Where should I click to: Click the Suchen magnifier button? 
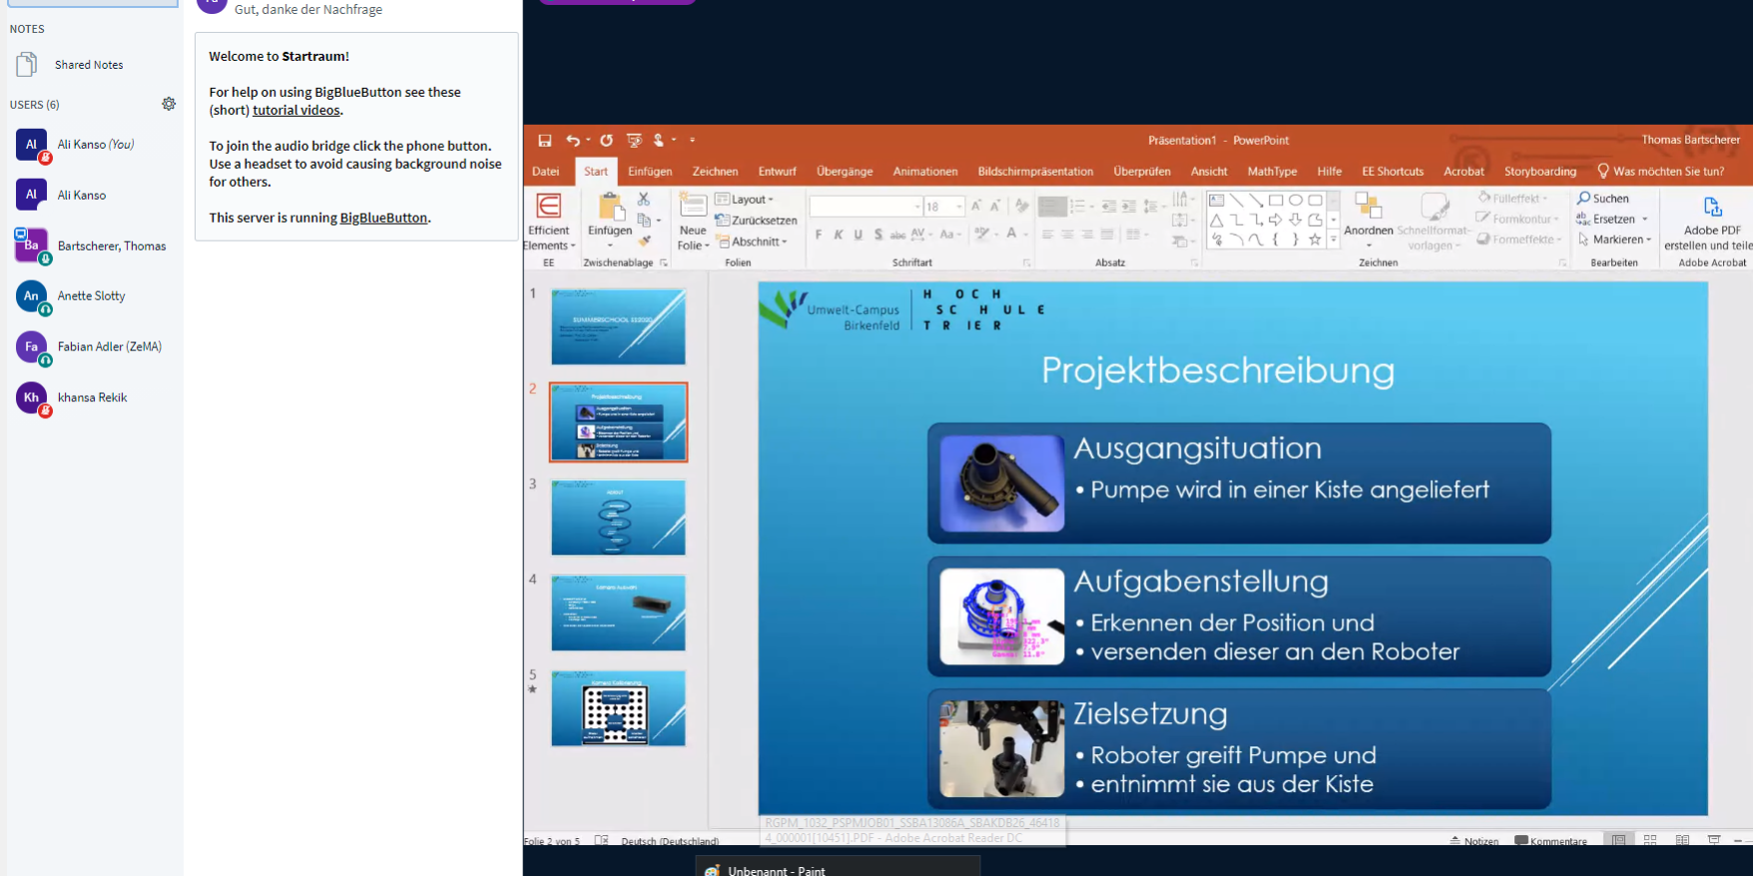click(x=1603, y=199)
